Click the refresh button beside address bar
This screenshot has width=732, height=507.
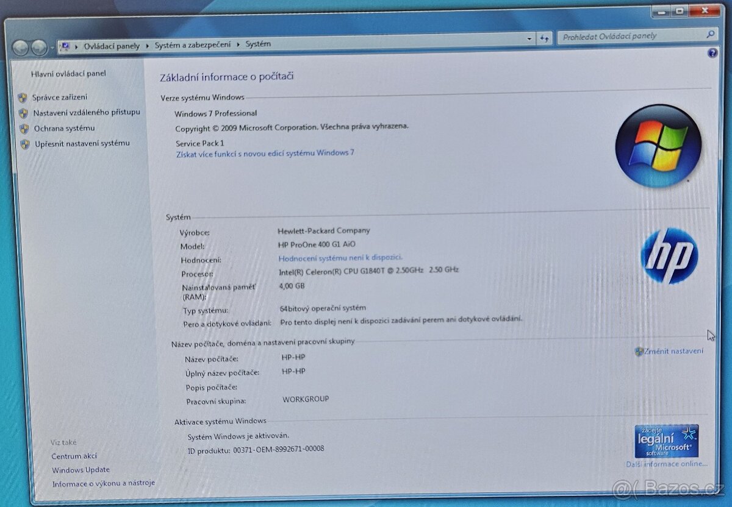pyautogui.click(x=545, y=38)
